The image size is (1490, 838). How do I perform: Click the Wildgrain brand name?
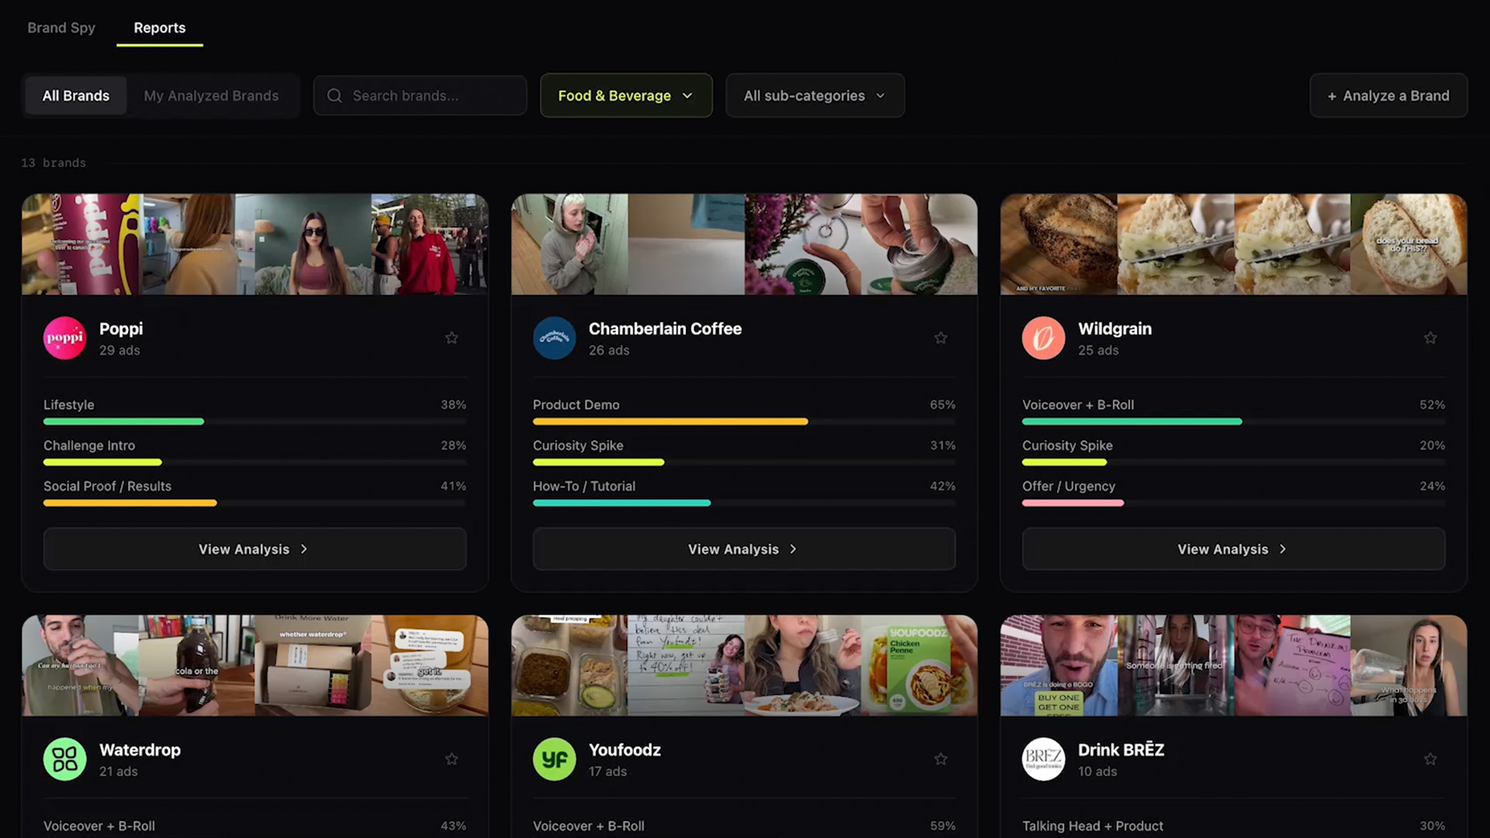tap(1114, 328)
